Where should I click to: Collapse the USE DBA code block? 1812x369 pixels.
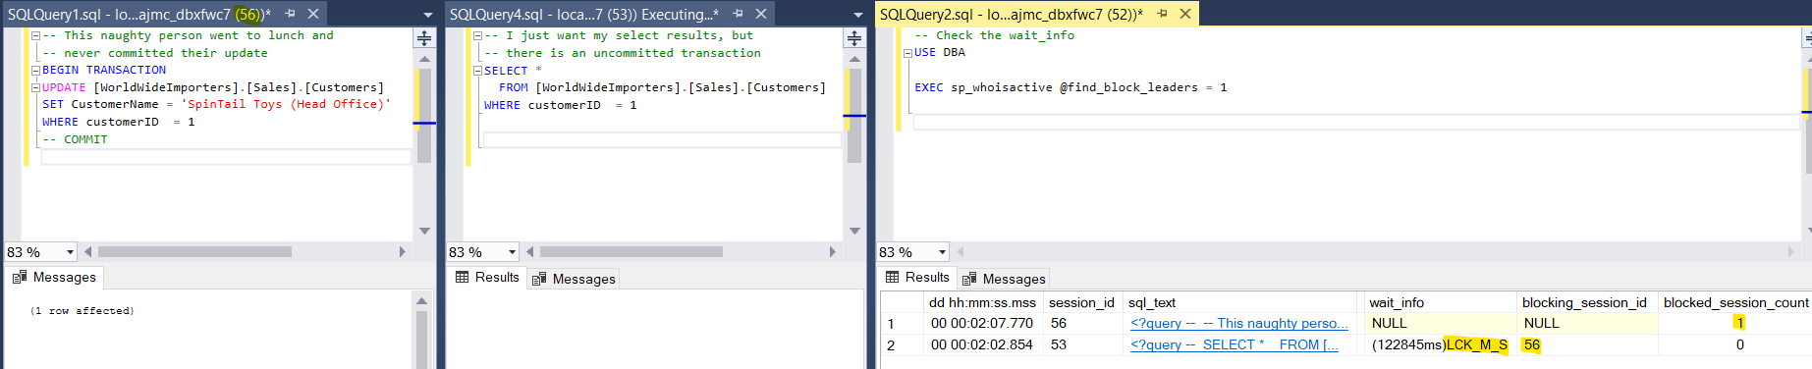[907, 53]
